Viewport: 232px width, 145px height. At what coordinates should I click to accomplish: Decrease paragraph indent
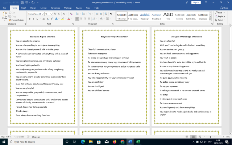click(x=97, y=14)
